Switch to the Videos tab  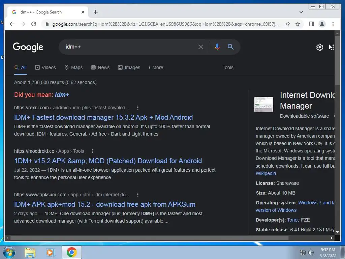tap(45, 67)
